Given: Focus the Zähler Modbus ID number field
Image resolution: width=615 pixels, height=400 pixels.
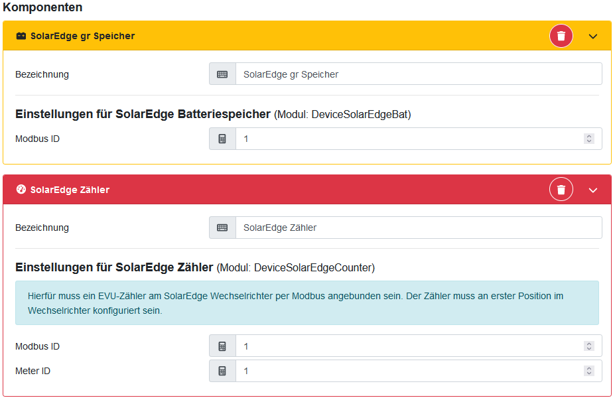Looking at the screenshot, I should click(419, 346).
